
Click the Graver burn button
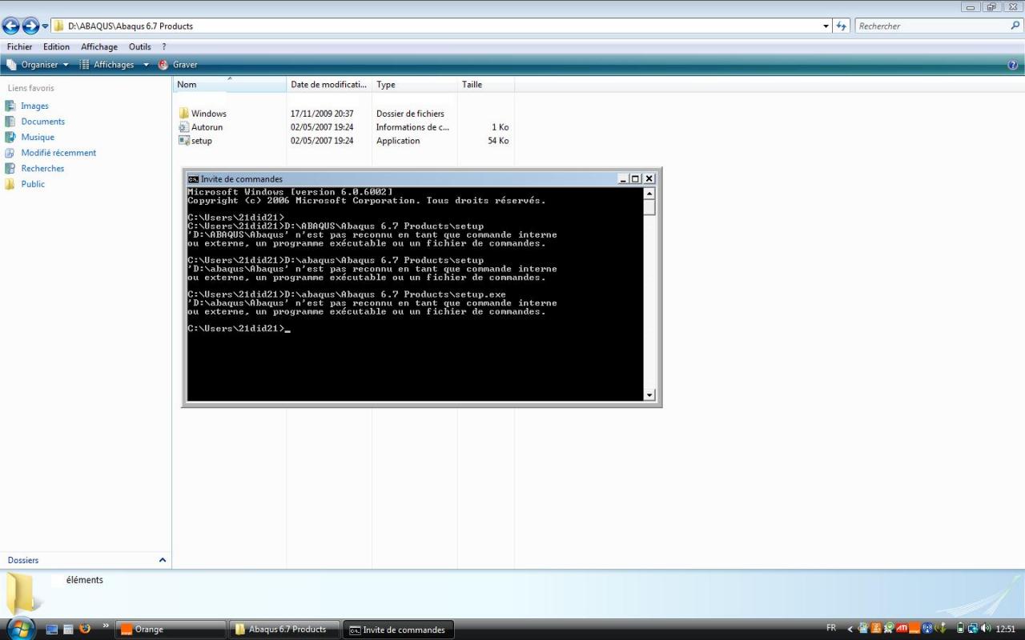coord(178,65)
